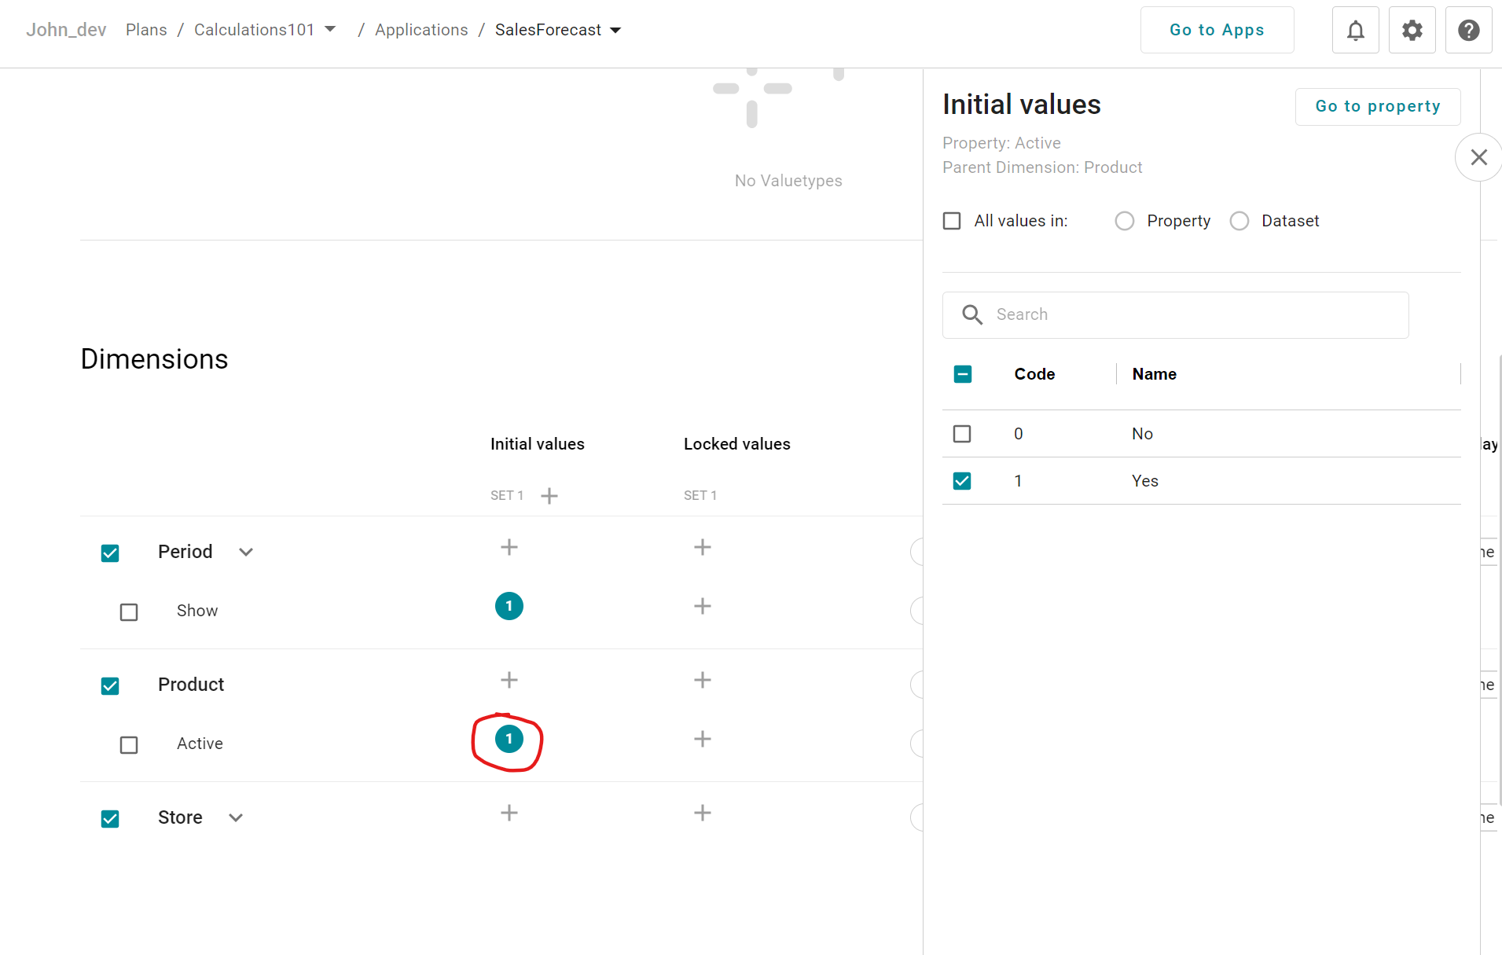Click the Go to property button
Image resolution: width=1502 pixels, height=955 pixels.
click(1377, 106)
